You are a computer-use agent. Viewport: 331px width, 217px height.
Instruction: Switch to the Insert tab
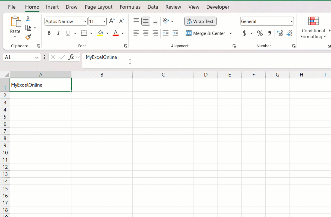coord(52,7)
